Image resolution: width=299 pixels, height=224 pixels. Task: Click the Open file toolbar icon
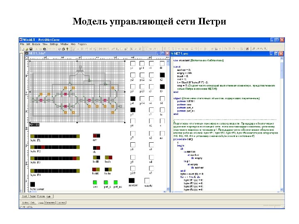pos(27,49)
